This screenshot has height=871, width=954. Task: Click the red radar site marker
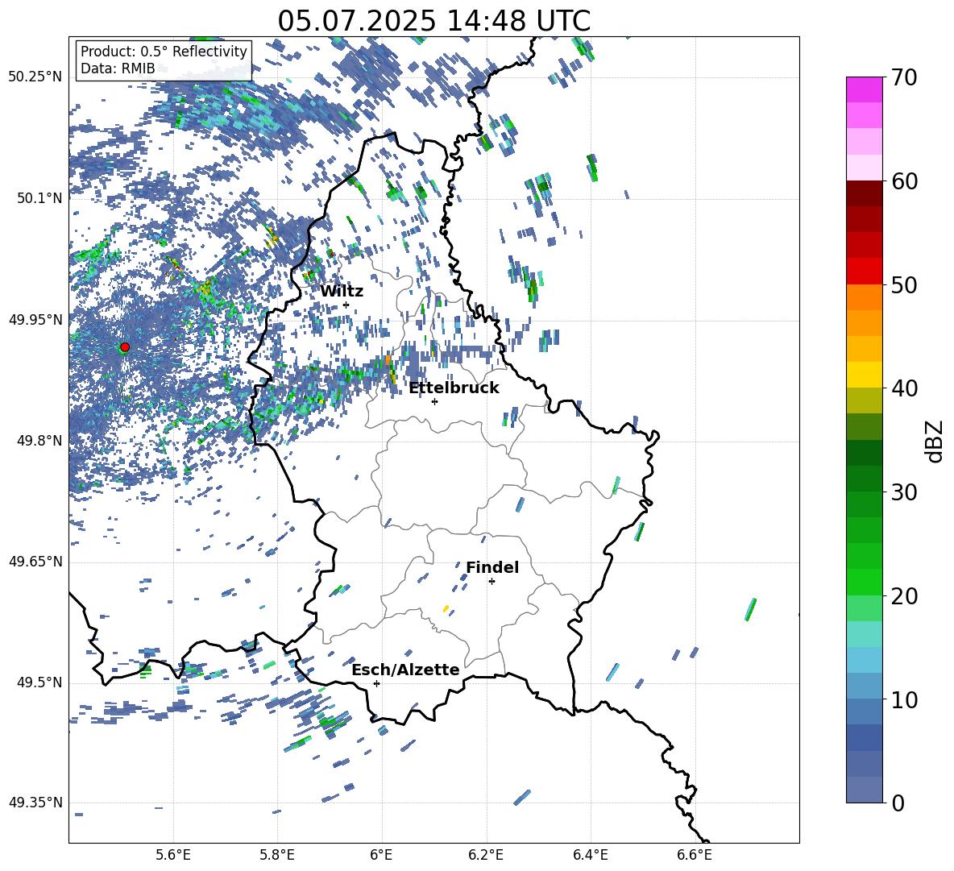pyautogui.click(x=125, y=347)
